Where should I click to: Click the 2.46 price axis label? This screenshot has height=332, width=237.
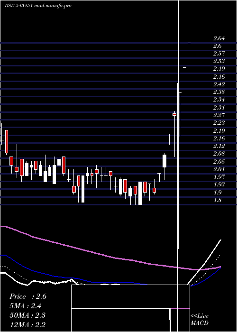point(219,77)
